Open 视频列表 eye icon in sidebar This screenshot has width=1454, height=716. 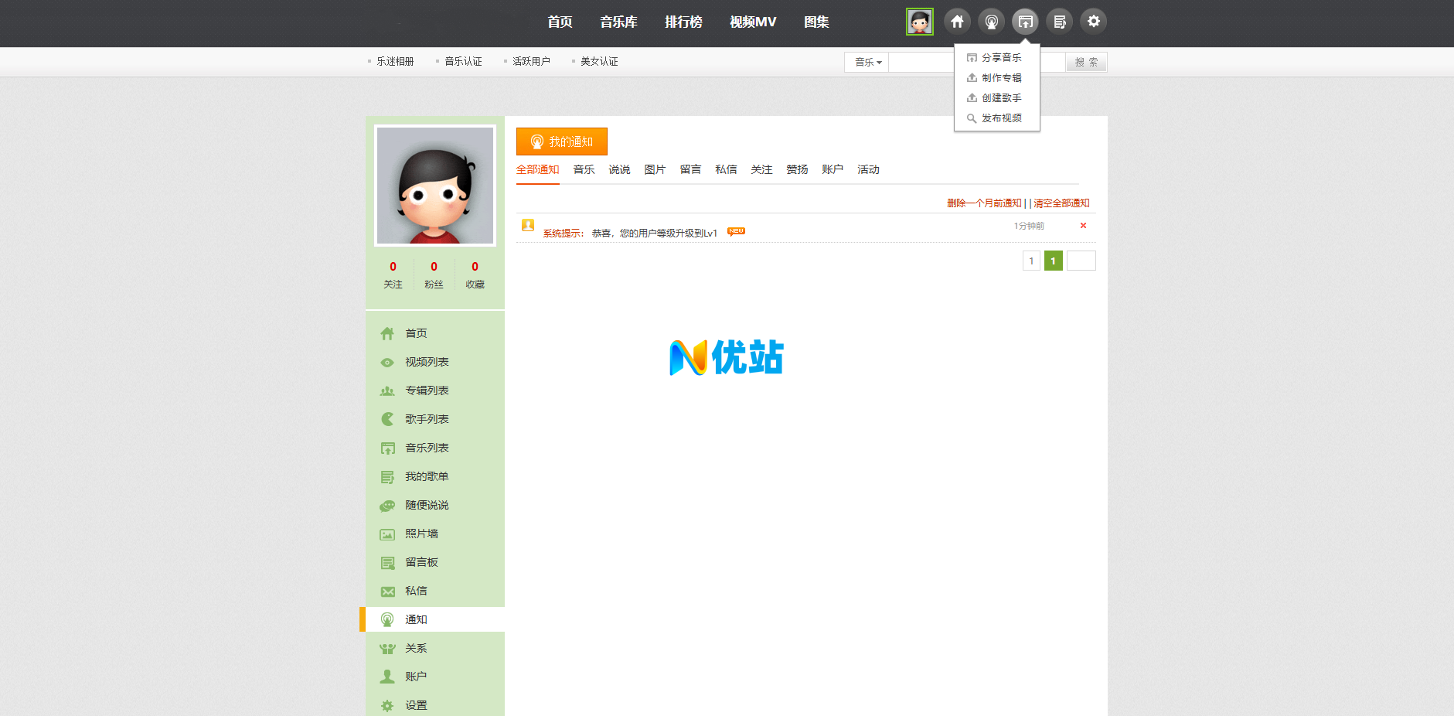387,363
